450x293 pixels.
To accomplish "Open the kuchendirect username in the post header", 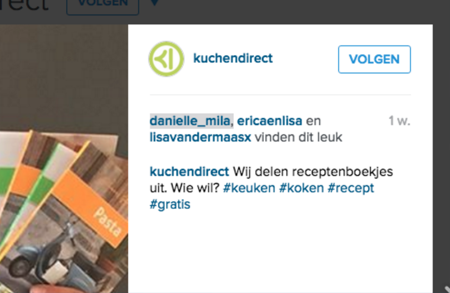I will pyautogui.click(x=233, y=58).
